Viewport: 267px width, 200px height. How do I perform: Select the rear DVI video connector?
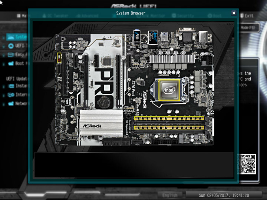pos(187,35)
